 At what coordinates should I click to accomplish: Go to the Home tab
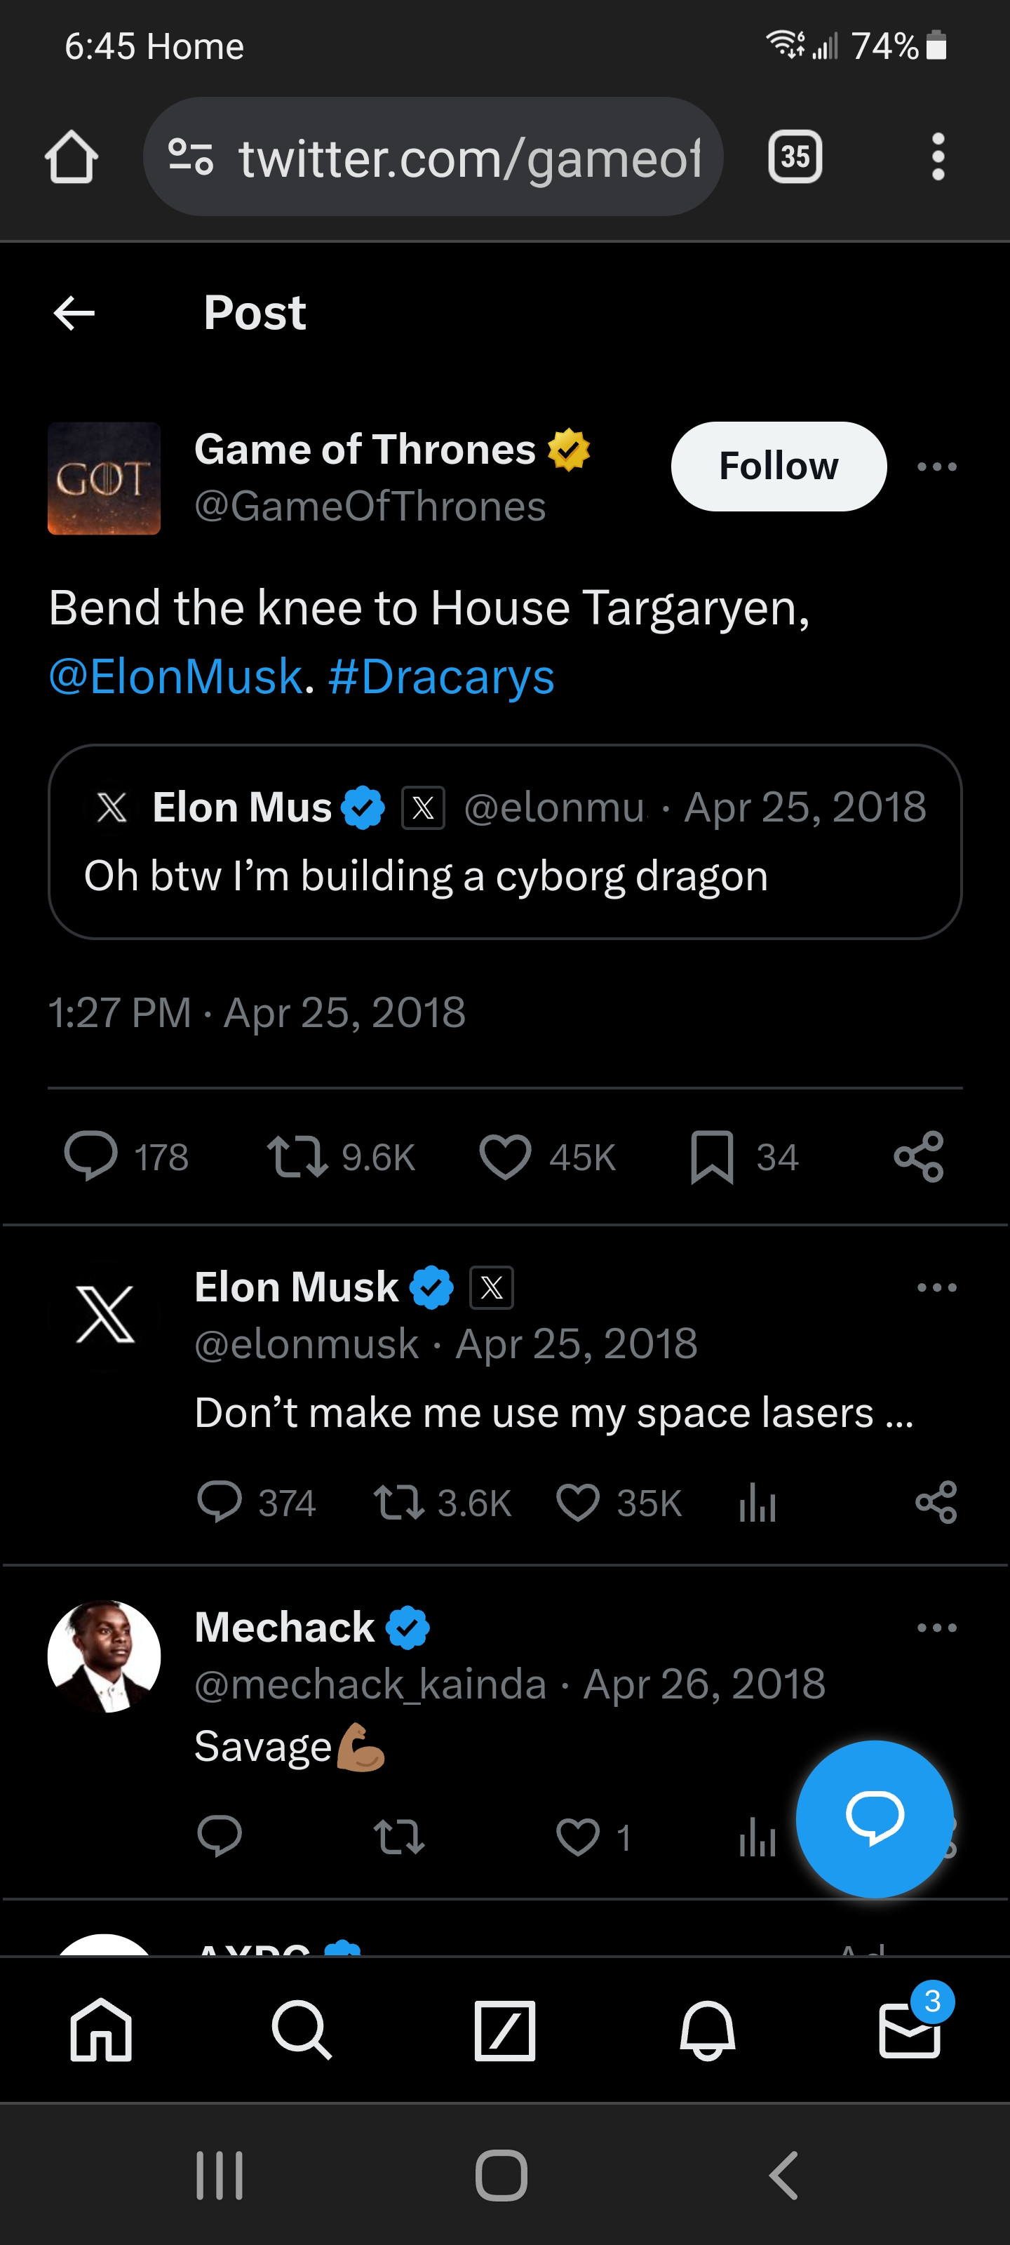(101, 2030)
